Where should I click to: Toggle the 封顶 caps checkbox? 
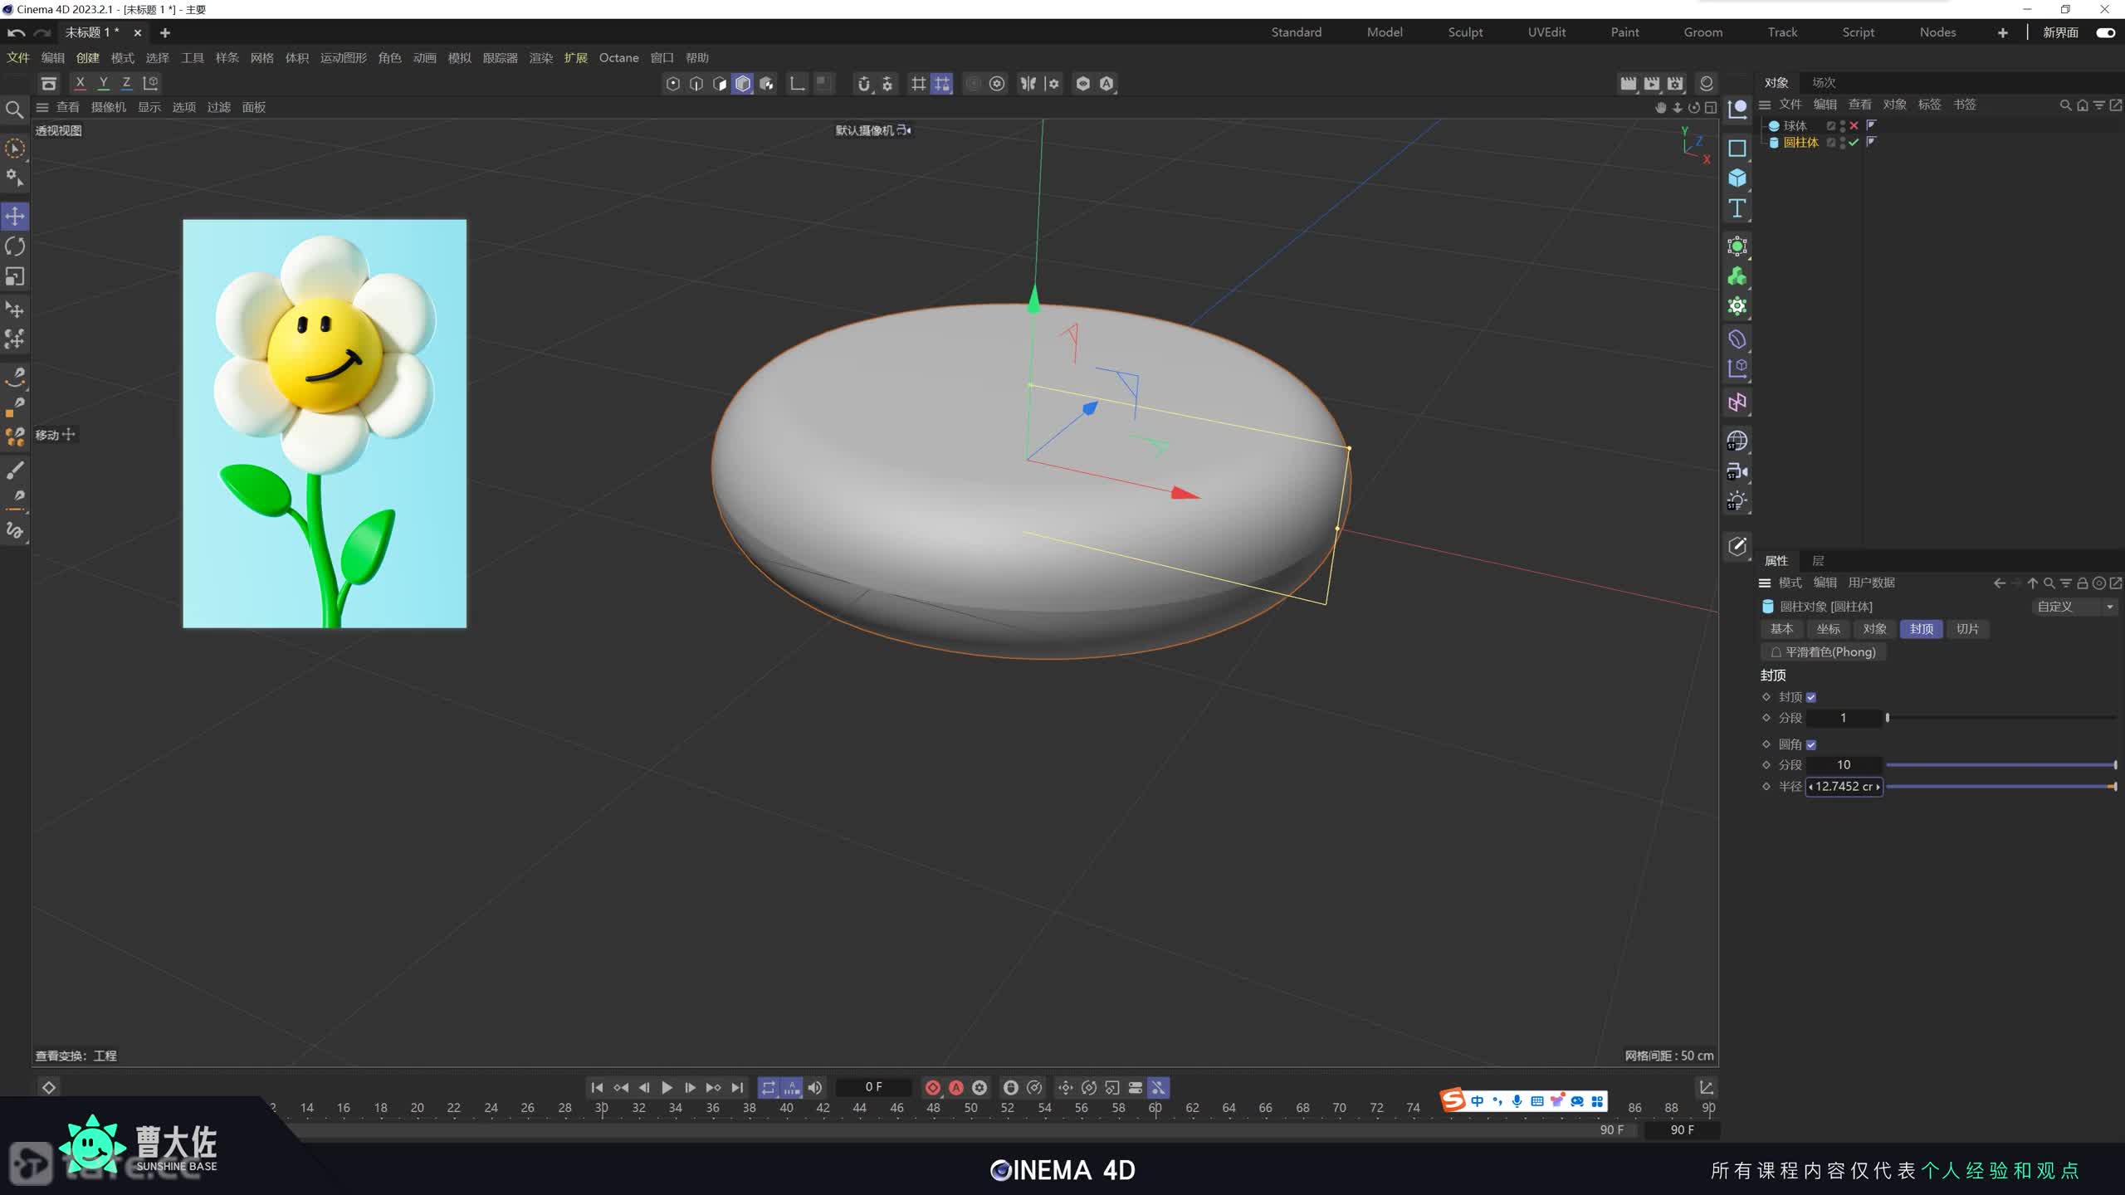coord(1810,698)
